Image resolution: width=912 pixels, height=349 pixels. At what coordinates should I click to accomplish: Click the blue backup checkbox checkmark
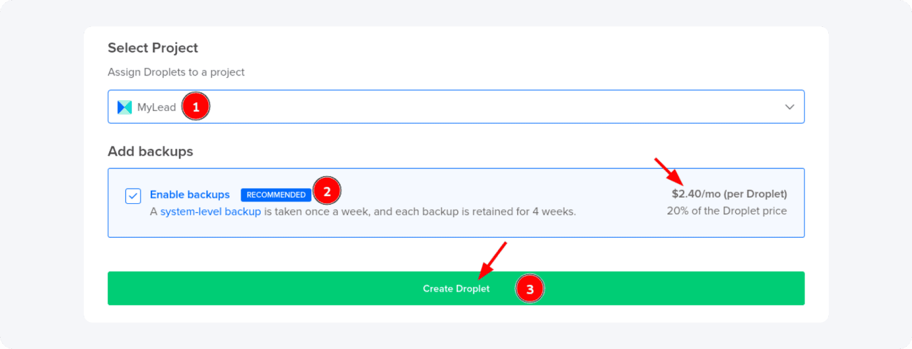pos(133,195)
